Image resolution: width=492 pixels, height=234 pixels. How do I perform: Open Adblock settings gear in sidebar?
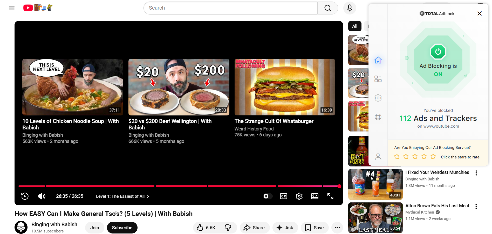(378, 98)
